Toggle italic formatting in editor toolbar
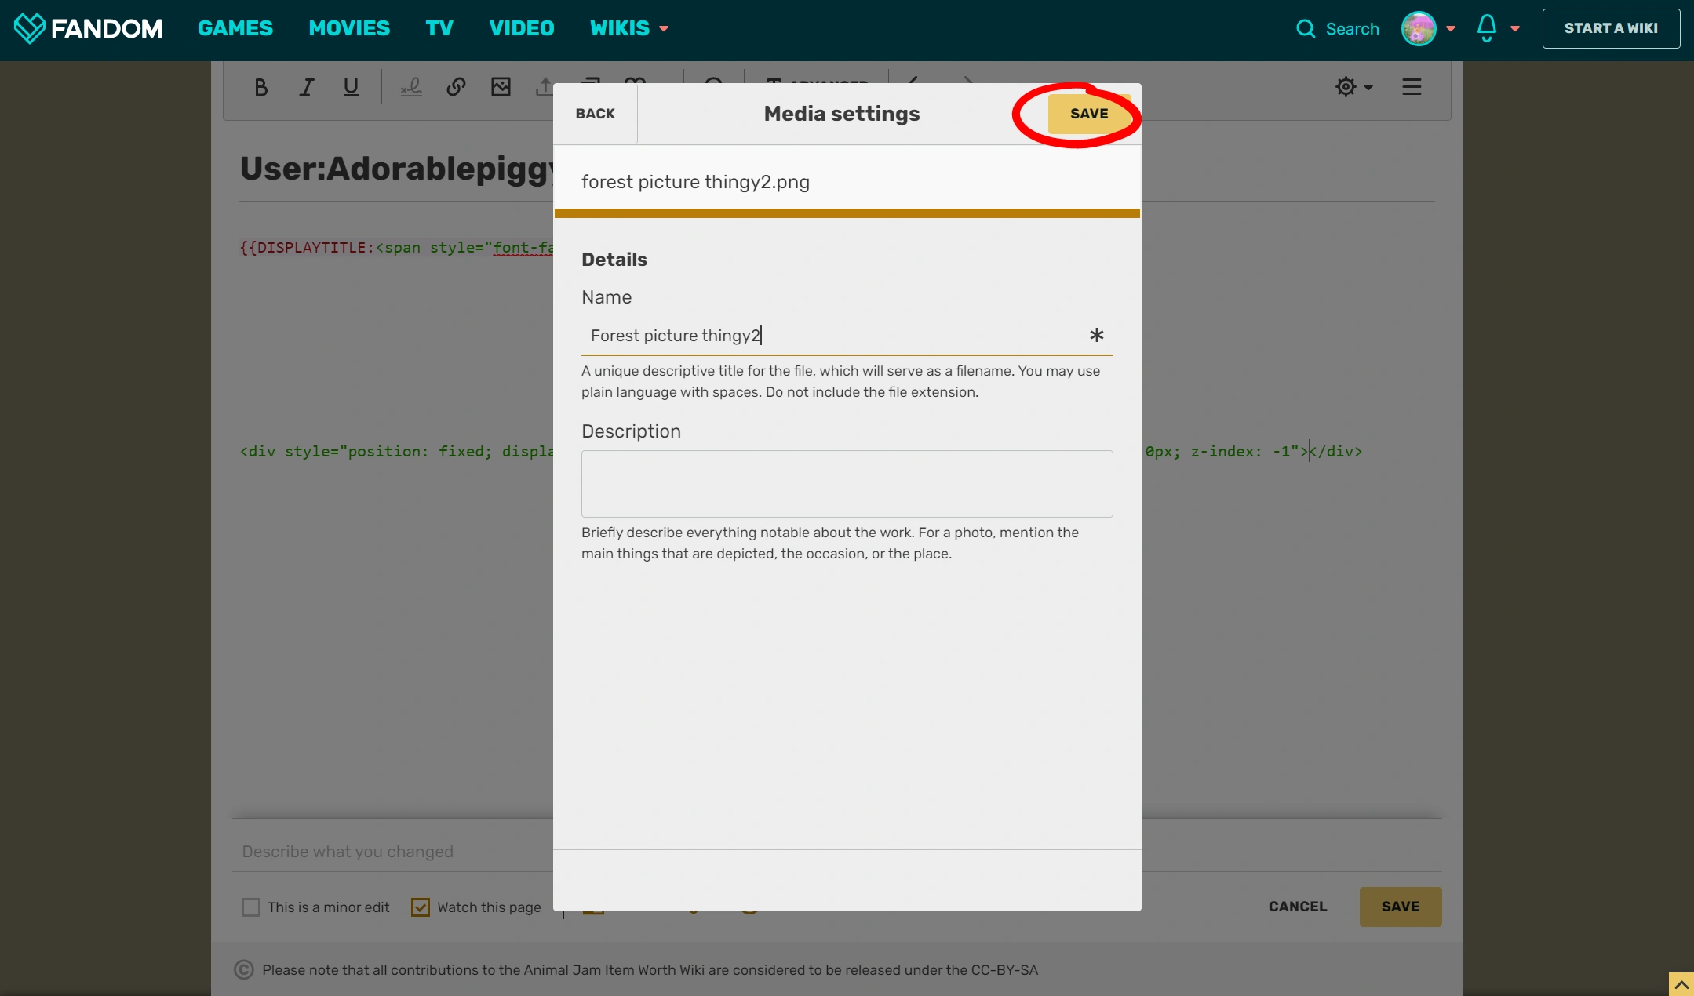Screen dimensions: 1694x996 click(306, 87)
